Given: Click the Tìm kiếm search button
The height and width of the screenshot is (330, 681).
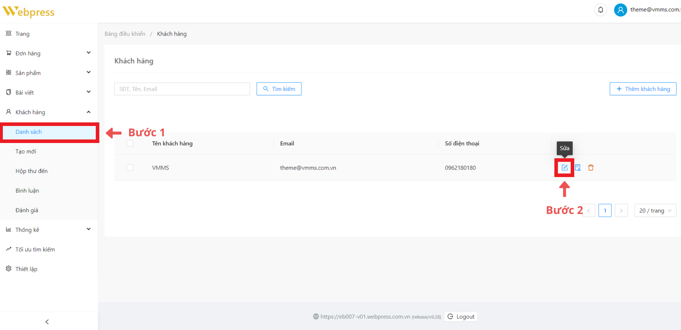Looking at the screenshot, I should coord(279,89).
